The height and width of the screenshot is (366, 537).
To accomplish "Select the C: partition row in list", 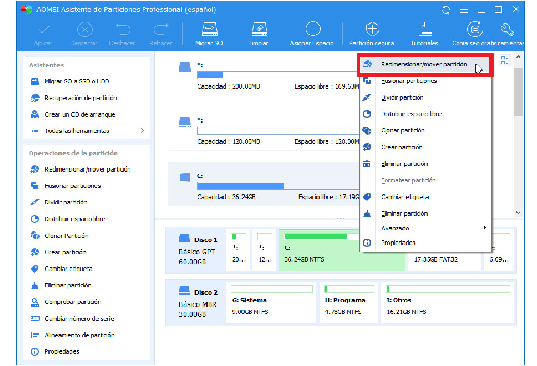I will [x=264, y=185].
